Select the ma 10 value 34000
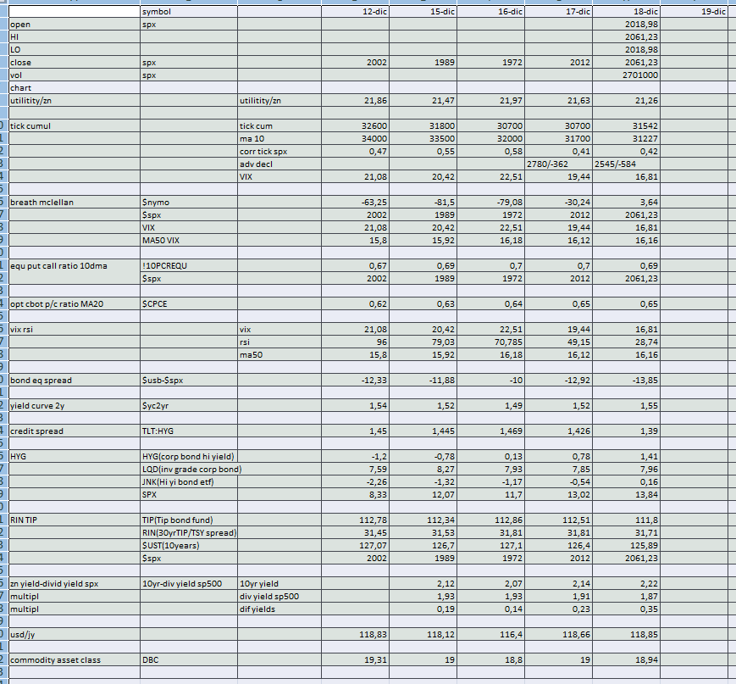Screen dimensions: 736x684 tap(356, 139)
